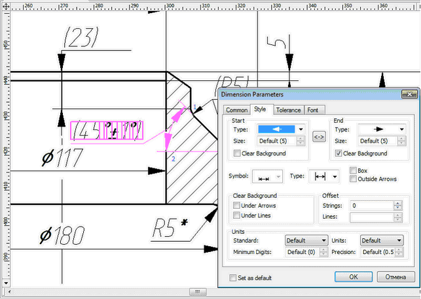Uncheck Clear Background in End group
The height and width of the screenshot is (299, 421).
tap(338, 153)
